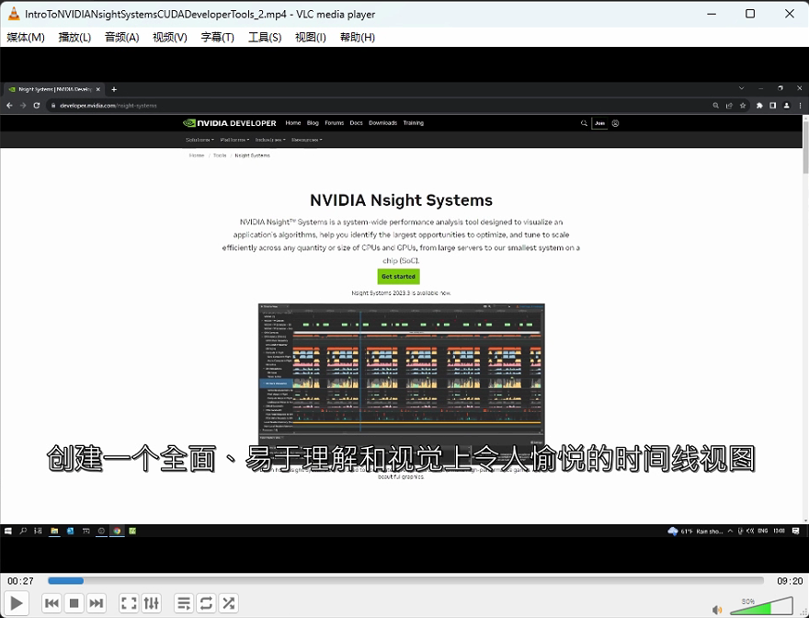Click the total duration 09:20 label

790,581
